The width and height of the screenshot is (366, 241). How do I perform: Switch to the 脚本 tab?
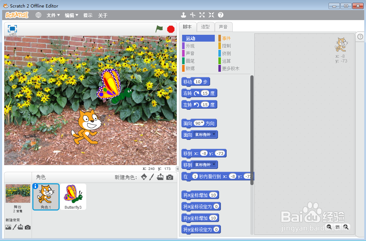point(187,27)
